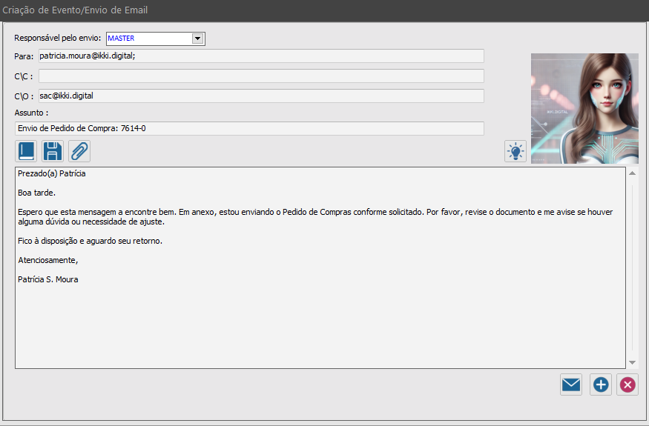This screenshot has width=649, height=426.
Task: Cancel with the red X icon
Action: coord(627,385)
